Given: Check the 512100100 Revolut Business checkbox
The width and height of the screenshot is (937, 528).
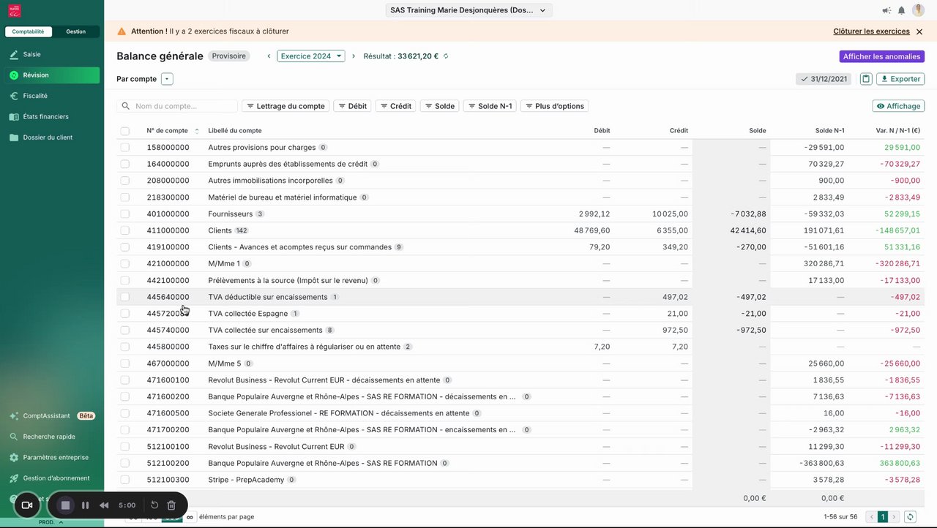Looking at the screenshot, I should tap(125, 447).
